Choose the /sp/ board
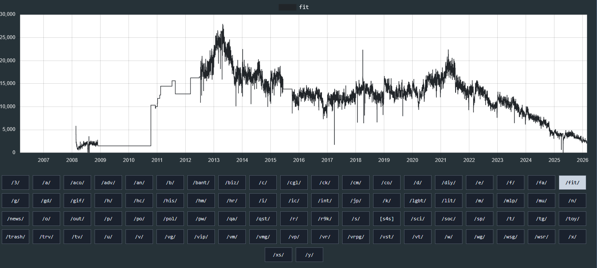This screenshot has height=268, width=597. coord(480,219)
